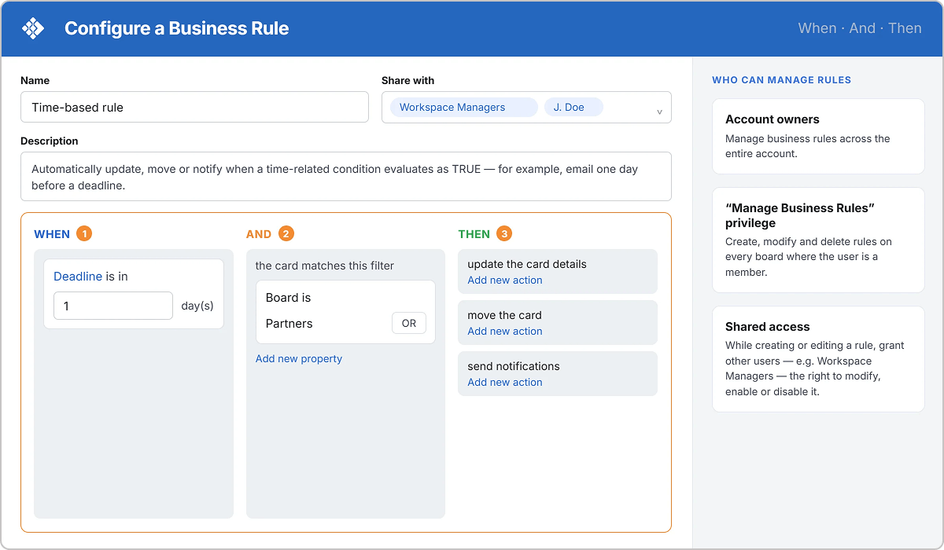Click the orange step 1 badge beside WHEN
This screenshot has height=550, width=944.
(x=84, y=233)
